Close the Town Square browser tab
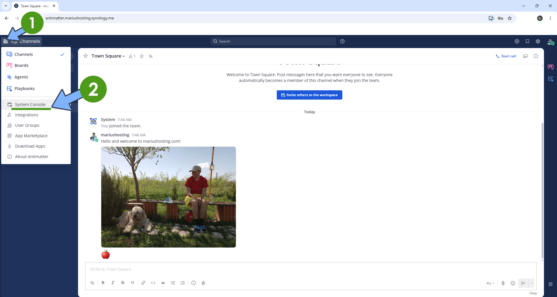Viewport: 557px width, 297px height. (54, 6)
